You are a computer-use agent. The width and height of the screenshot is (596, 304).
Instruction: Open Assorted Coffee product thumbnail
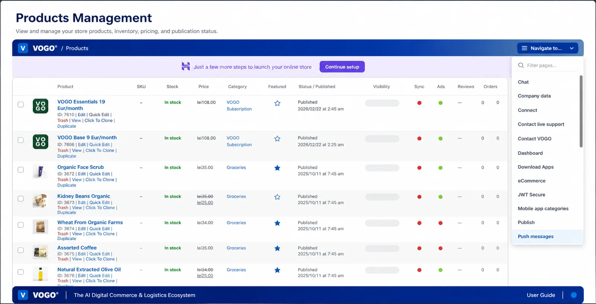[41, 252]
